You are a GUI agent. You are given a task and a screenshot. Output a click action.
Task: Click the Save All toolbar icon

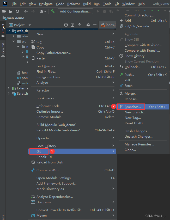tap(11, 11)
